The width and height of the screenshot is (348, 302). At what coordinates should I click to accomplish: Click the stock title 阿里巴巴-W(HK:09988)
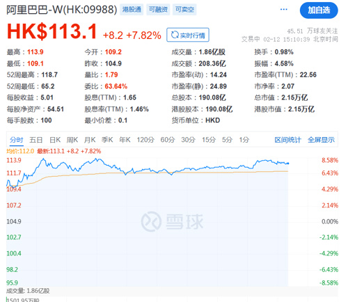[x=62, y=10]
